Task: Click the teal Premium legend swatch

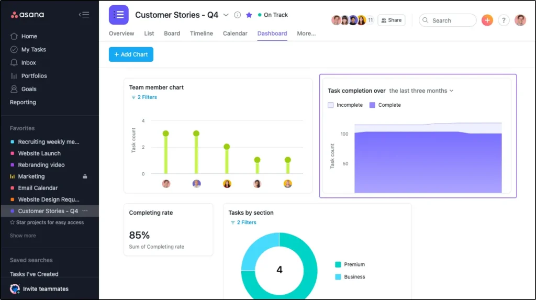Action: (x=338, y=265)
